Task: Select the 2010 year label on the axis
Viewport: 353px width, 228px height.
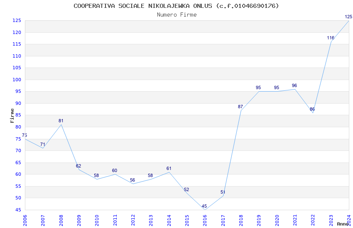Action: pyautogui.click(x=97, y=221)
